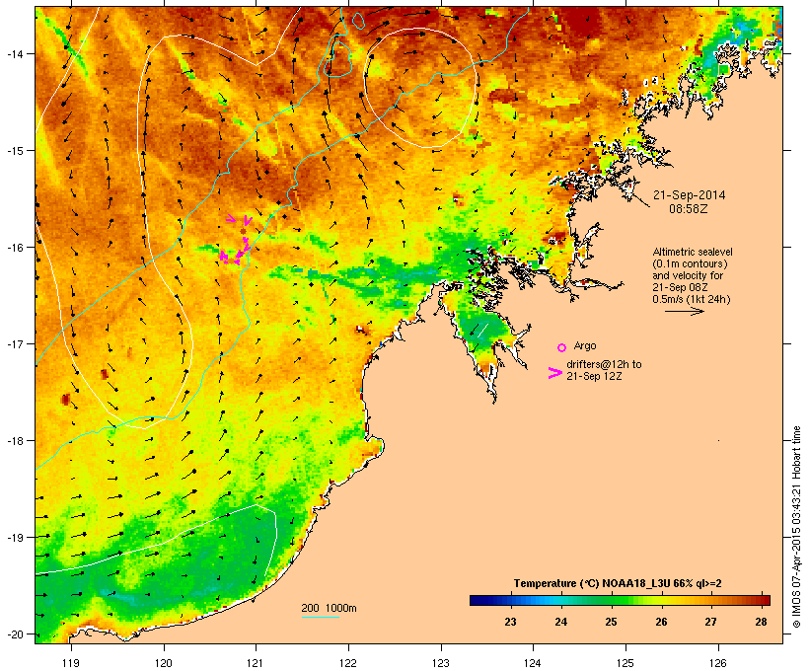Click the '21-Sep 12Z' text under drifters label
The image size is (809, 671).
point(594,376)
